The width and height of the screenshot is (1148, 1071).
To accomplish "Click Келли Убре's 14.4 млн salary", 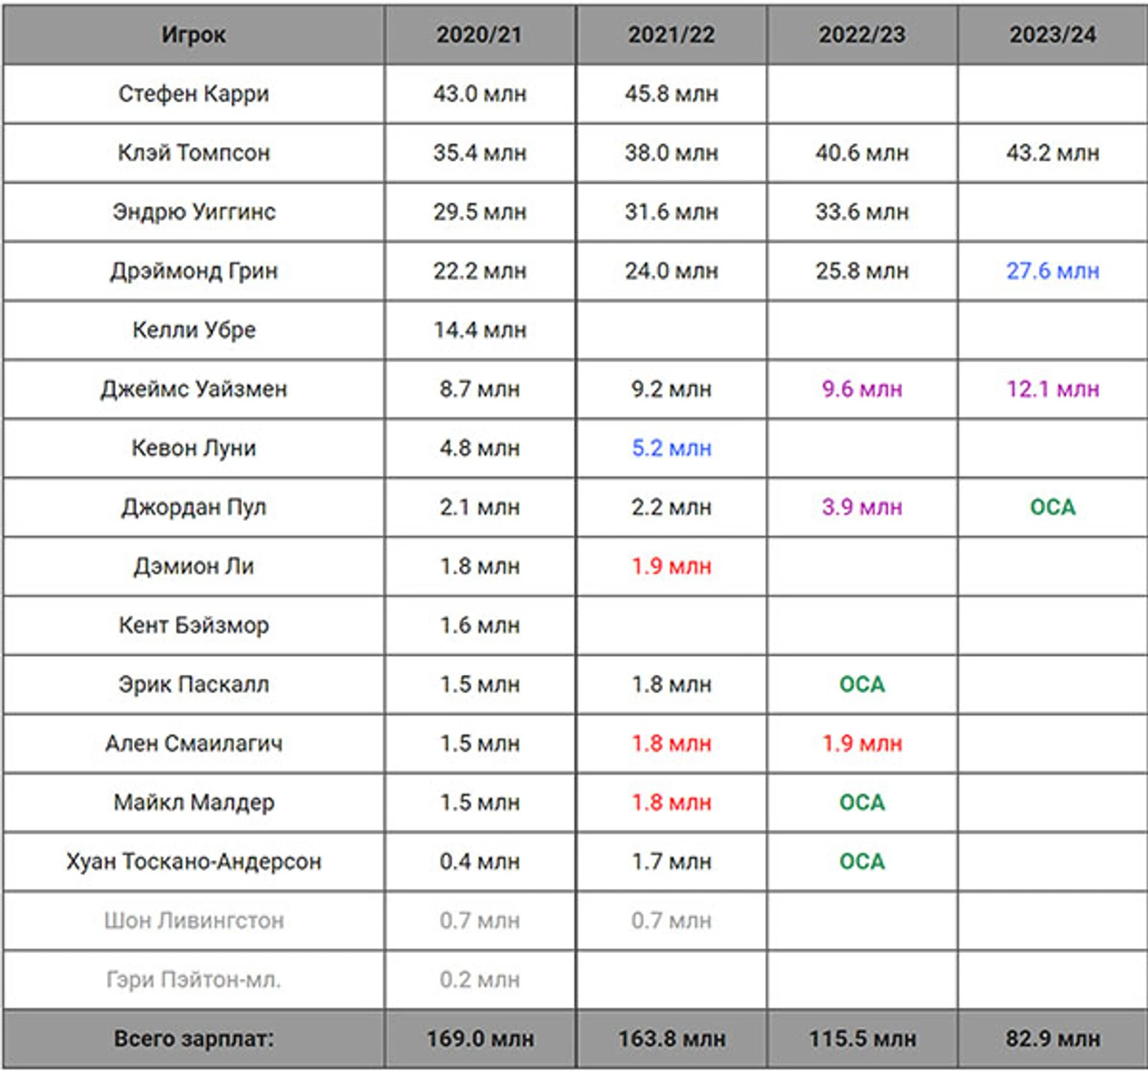I will (480, 330).
